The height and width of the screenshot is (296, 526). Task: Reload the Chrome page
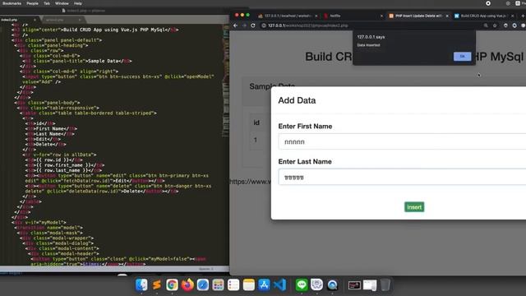253,25
